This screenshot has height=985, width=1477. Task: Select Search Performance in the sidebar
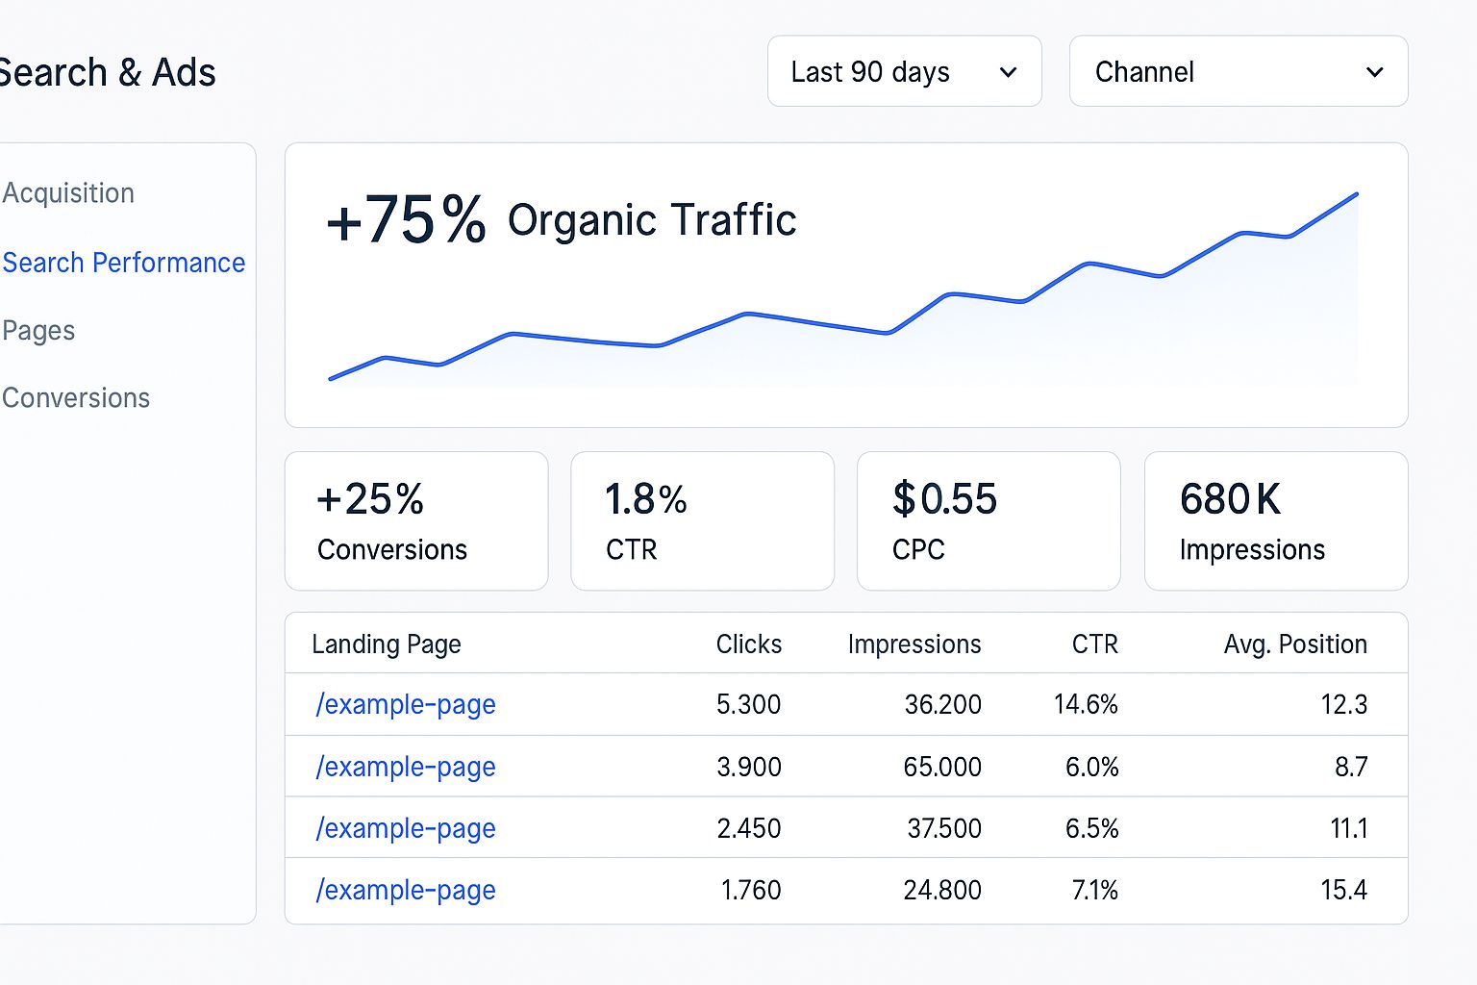(123, 263)
